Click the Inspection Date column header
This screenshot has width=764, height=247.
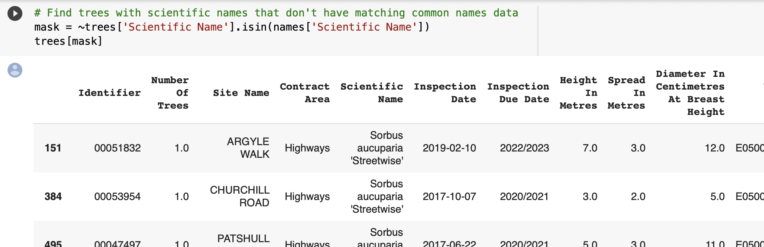click(x=445, y=93)
